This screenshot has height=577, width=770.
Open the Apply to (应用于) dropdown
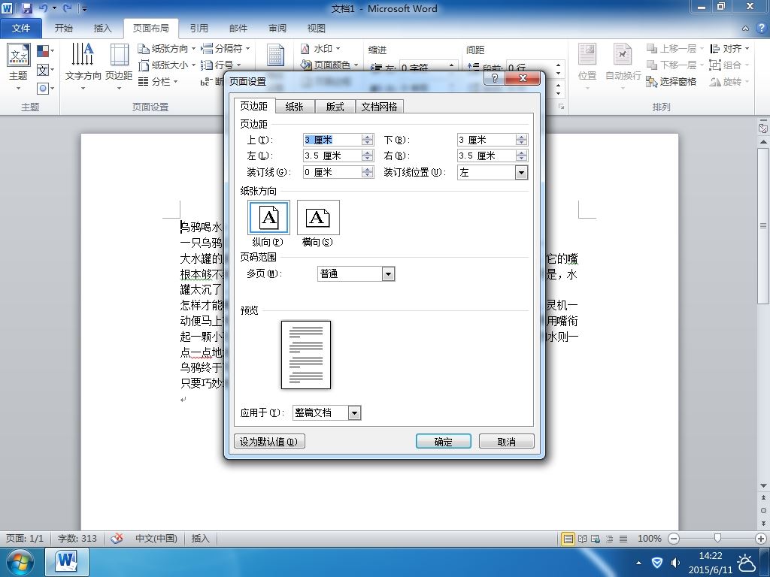click(x=354, y=413)
